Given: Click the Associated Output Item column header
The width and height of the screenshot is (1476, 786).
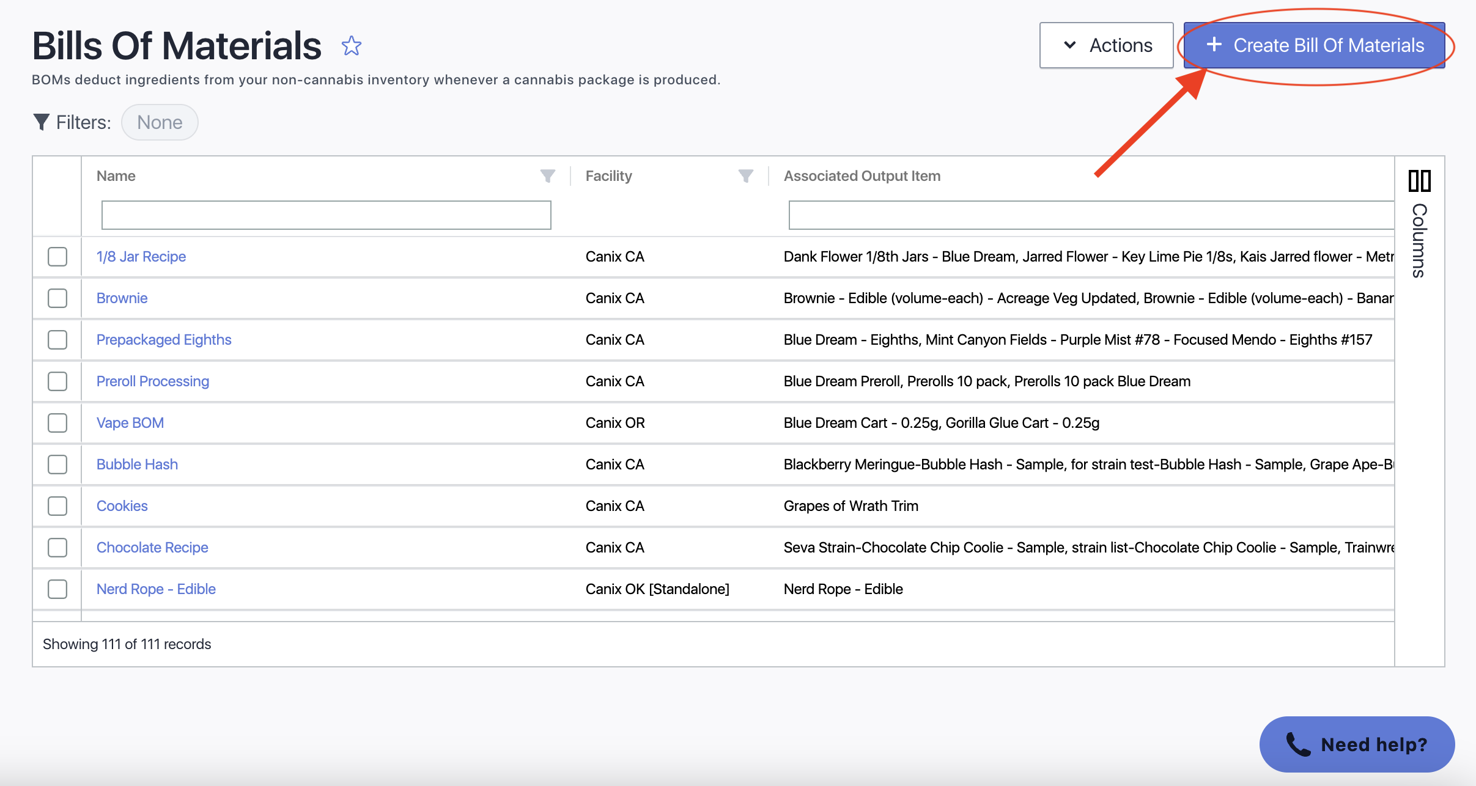Looking at the screenshot, I should click(x=862, y=176).
